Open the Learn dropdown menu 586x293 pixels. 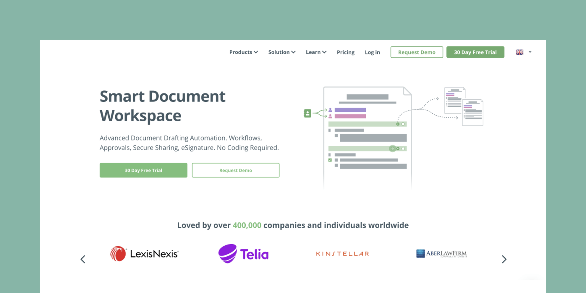[x=316, y=52]
